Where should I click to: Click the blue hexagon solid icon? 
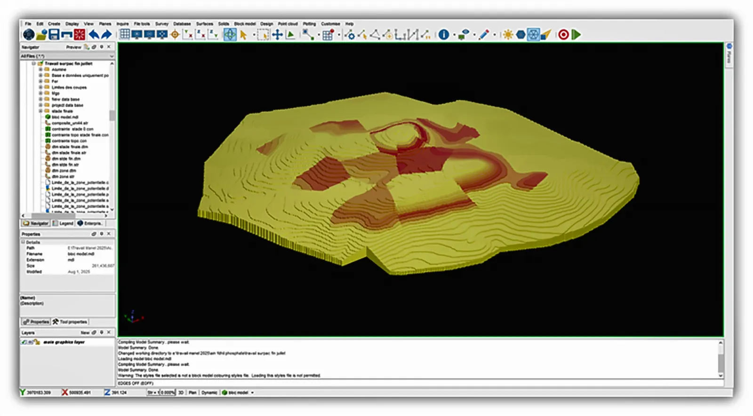click(521, 34)
